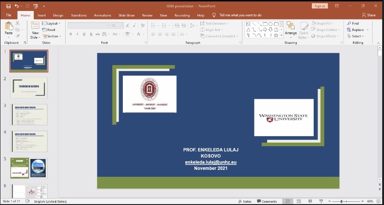Viewport: 384px width, 205px height.
Task: Switch to the Insert tab
Action: tap(42, 15)
